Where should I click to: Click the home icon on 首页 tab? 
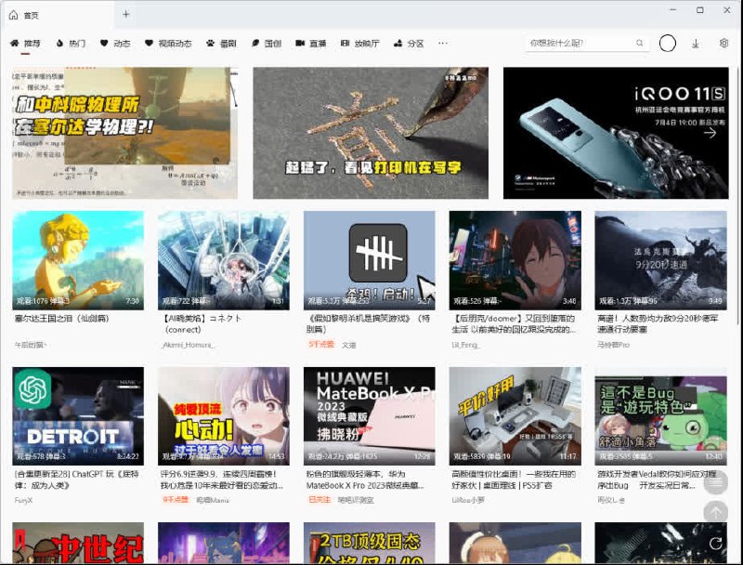coord(12,14)
